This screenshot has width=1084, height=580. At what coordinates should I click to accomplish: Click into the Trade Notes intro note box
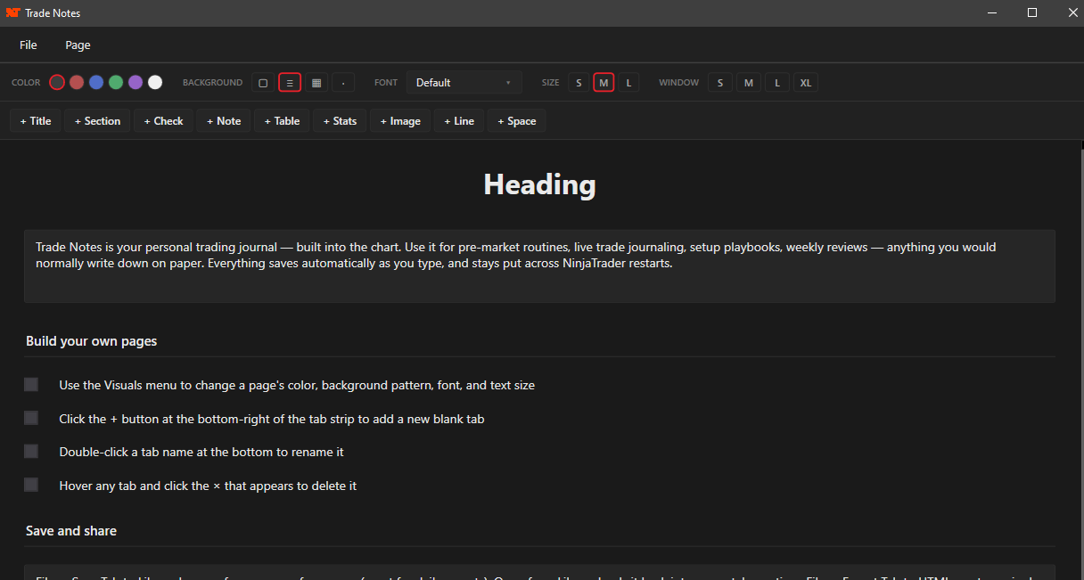coord(539,266)
